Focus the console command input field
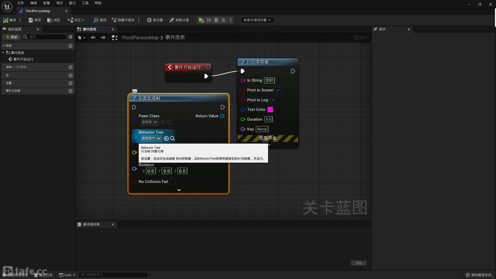Screen dimensions: 496x279 pyautogui.click(x=113, y=275)
